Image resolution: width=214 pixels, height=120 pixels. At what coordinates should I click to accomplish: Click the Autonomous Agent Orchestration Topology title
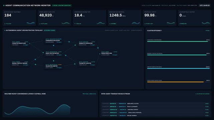(x=24, y=30)
